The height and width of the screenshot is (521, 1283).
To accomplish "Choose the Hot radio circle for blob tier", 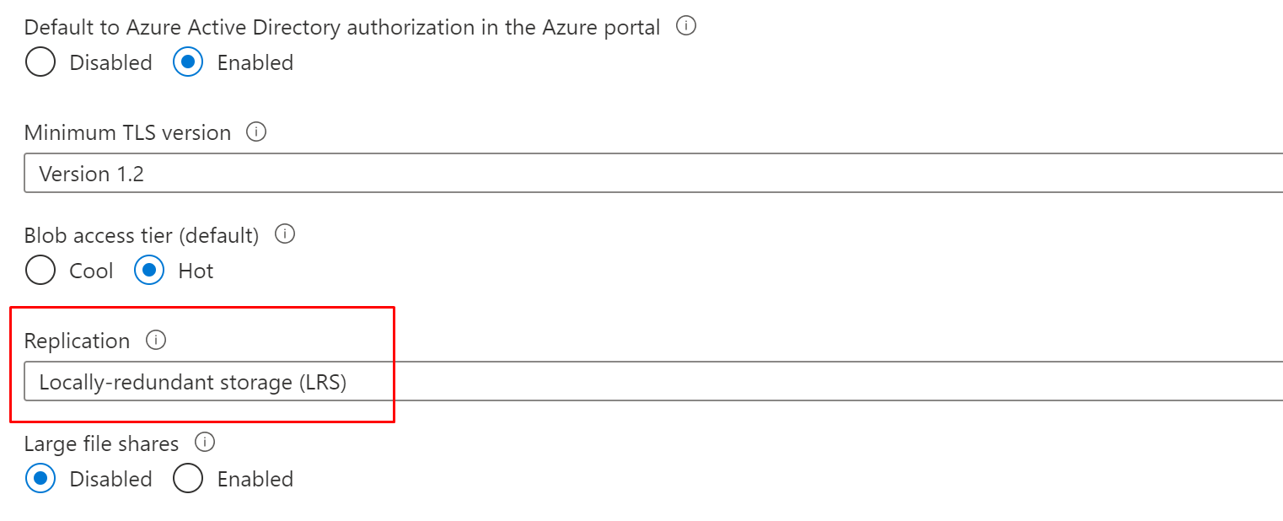I will [149, 271].
